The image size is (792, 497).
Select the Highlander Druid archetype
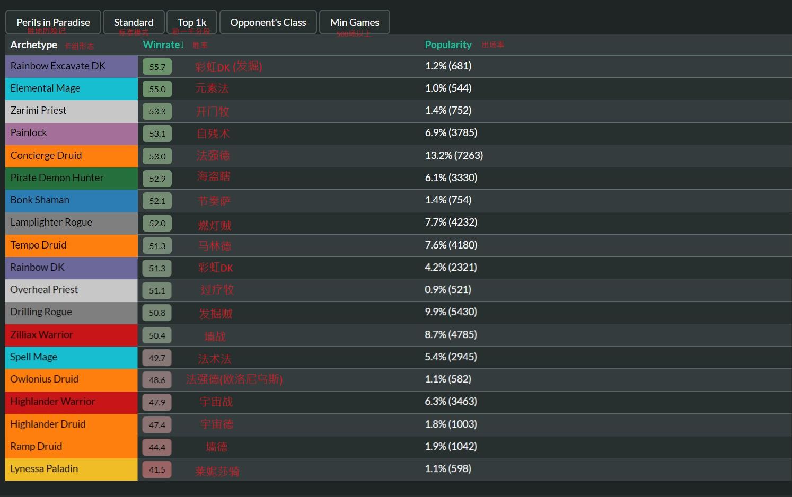coord(72,424)
